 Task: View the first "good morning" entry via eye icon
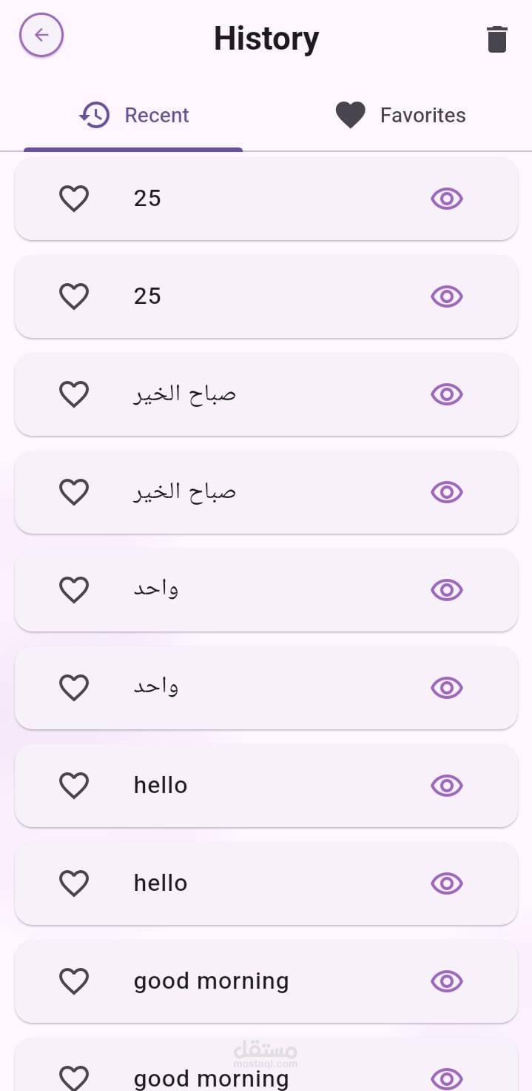coord(446,981)
